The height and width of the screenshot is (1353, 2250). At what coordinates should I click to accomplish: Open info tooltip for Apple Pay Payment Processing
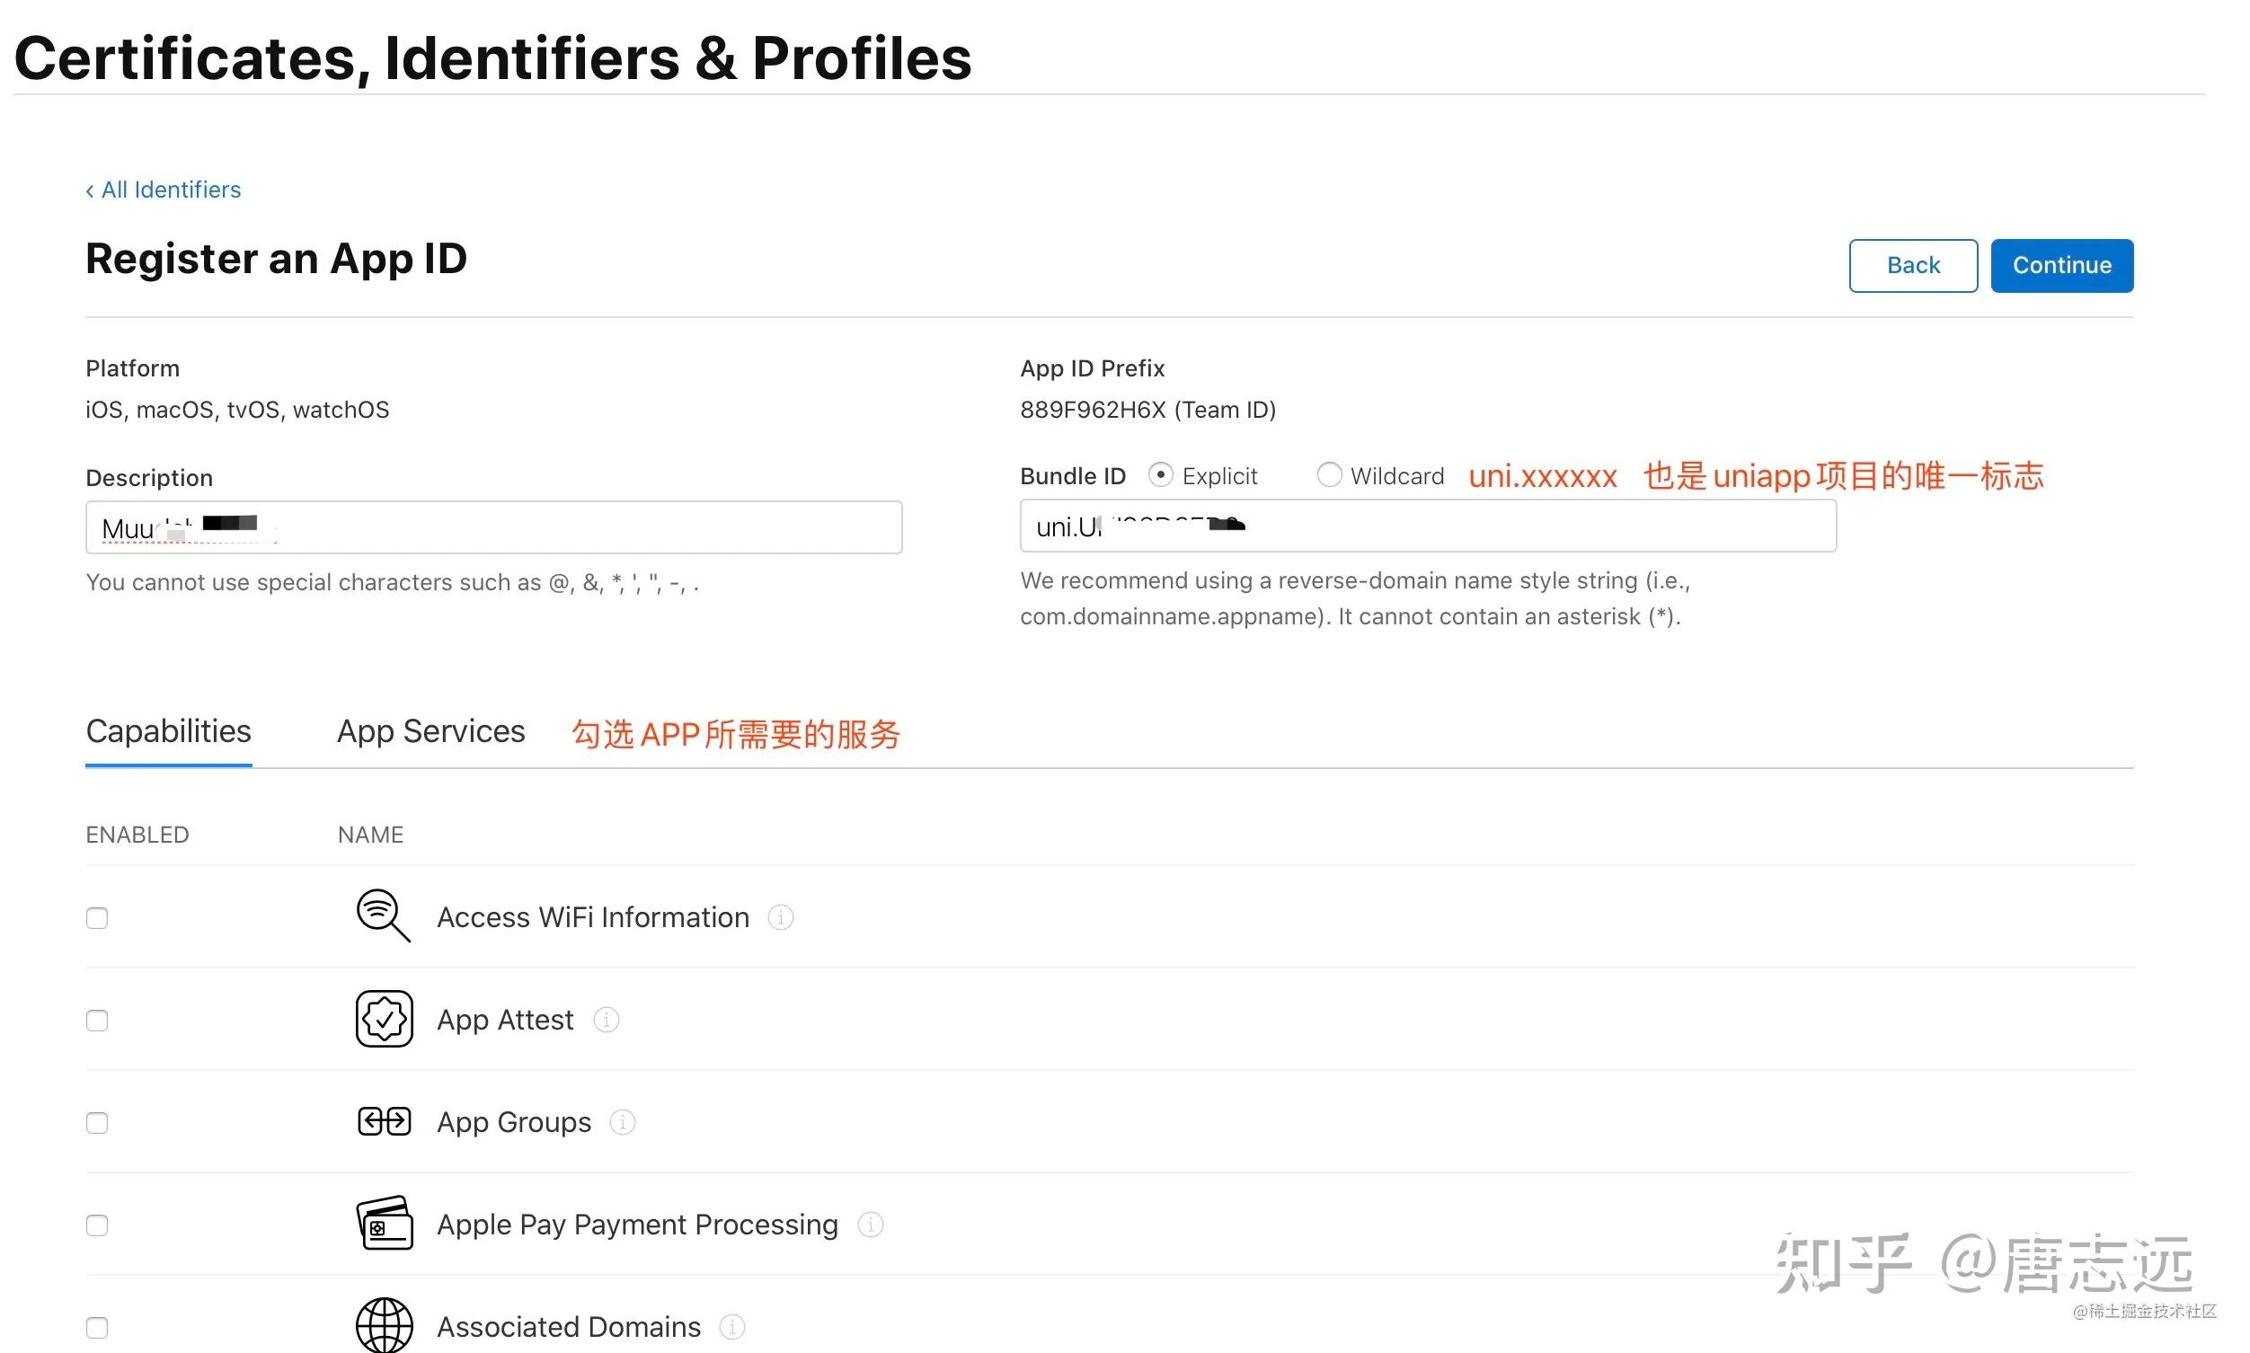871,1225
